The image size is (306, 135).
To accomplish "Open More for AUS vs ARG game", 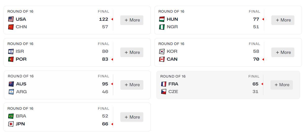I will 132,85.
